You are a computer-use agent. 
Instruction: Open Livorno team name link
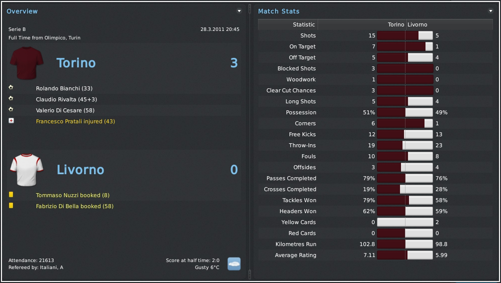coord(80,170)
